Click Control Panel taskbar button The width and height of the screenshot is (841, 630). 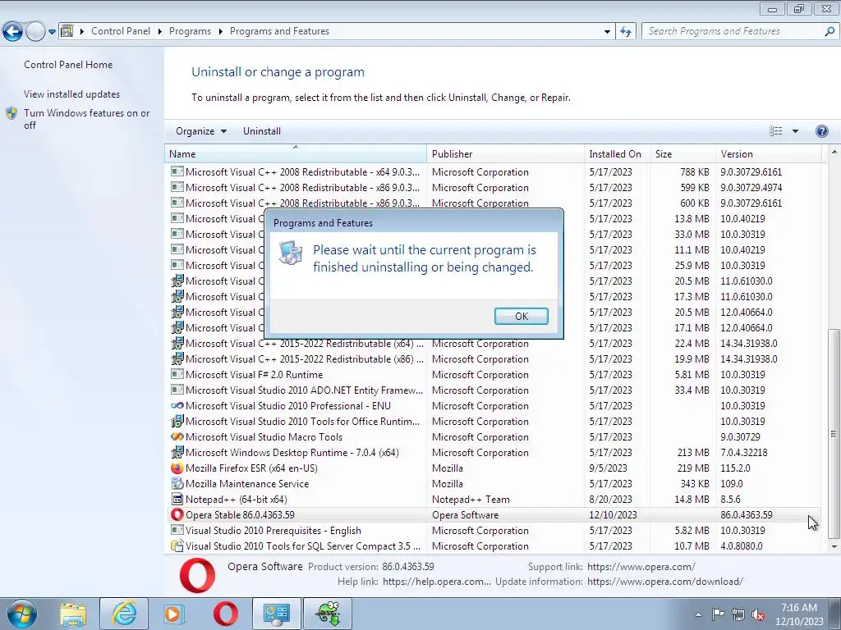276,614
